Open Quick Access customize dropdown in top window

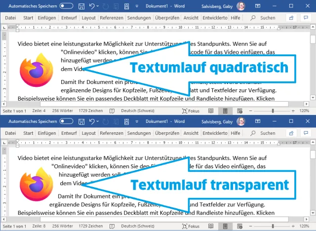(x=137, y=6)
